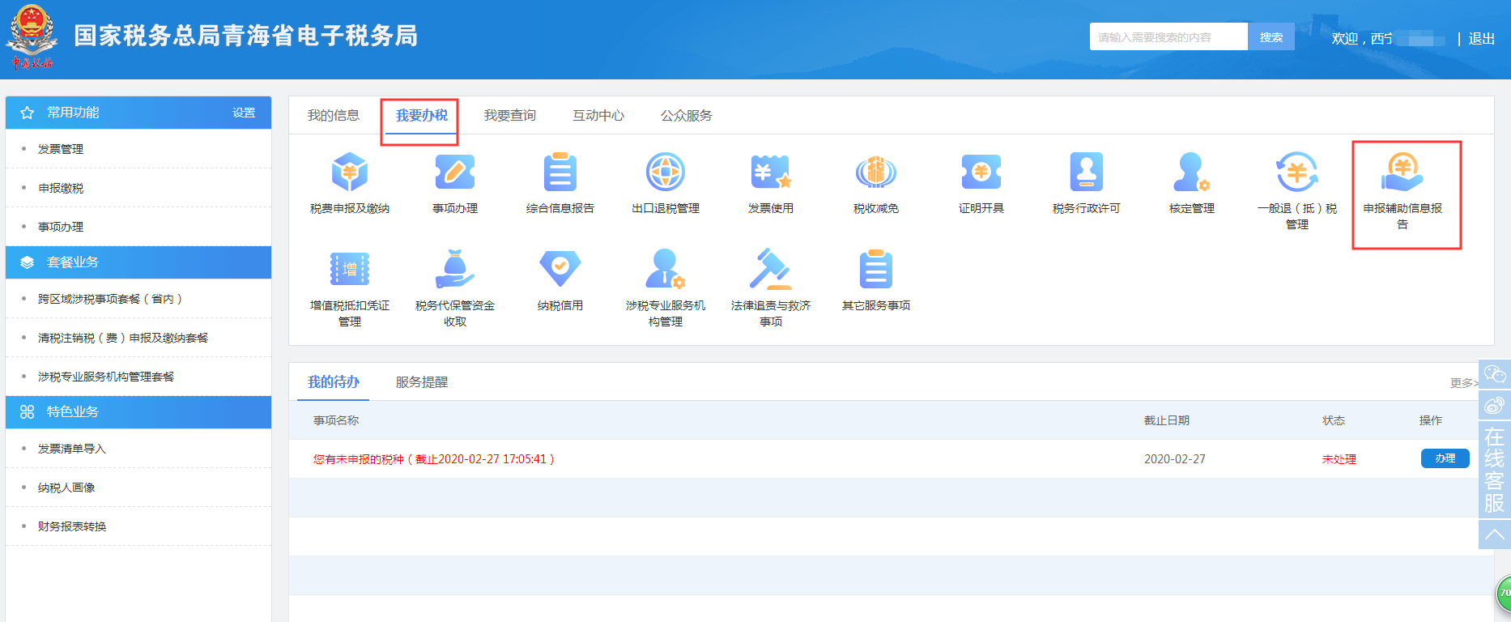Click the search input field
This screenshot has height=622, width=1511.
coord(1168,36)
